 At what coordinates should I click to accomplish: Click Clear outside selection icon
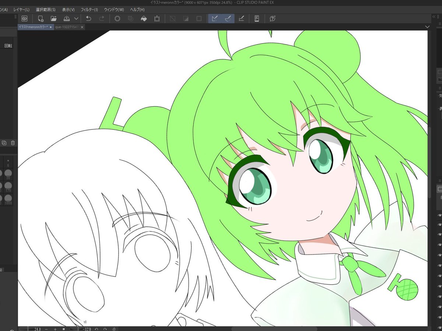pos(131,18)
